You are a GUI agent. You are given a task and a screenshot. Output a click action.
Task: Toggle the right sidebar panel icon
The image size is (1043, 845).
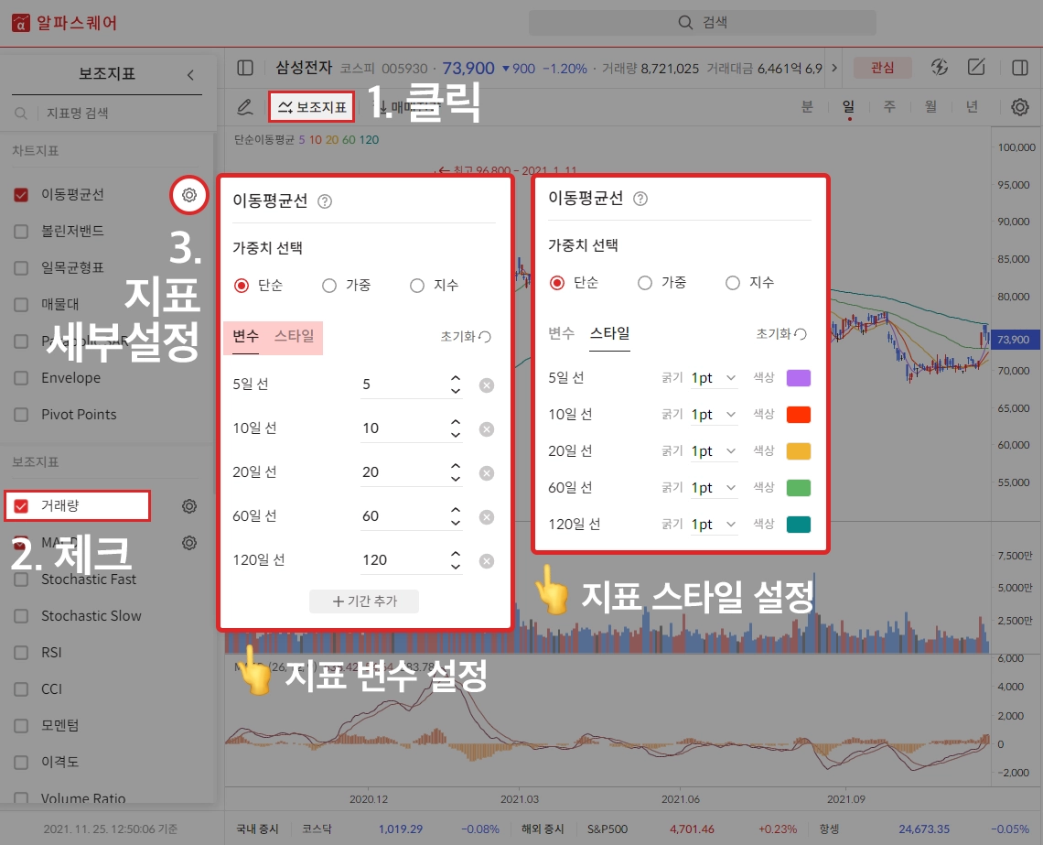1020,67
